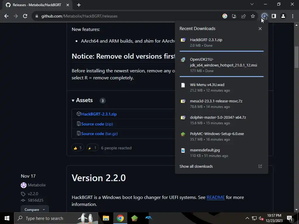Click the install app icon in address bar
The width and height of the screenshot is (299, 224).
click(x=234, y=16)
